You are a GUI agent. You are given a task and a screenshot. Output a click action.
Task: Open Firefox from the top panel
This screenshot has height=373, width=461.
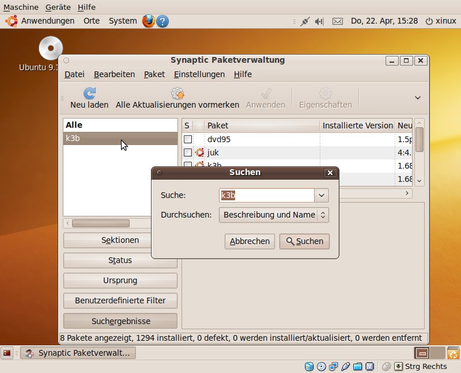point(149,21)
